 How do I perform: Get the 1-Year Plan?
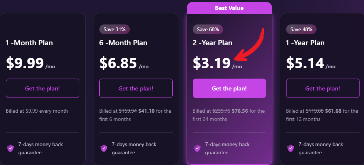click(323, 88)
